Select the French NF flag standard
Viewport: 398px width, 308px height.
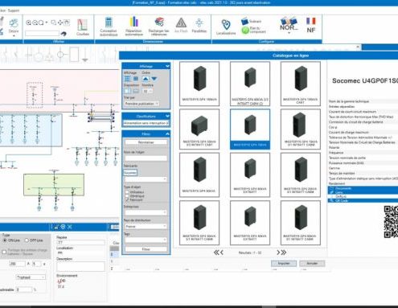[x=311, y=25]
